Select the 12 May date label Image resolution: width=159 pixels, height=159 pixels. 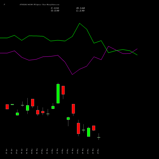[x=57, y=151]
